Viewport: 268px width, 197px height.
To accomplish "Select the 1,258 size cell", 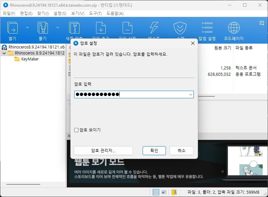I will tap(226, 68).
